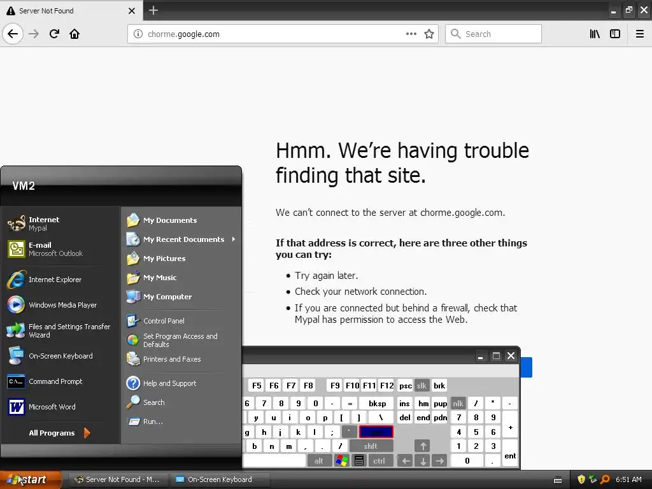Open the browser hamburger menu
The height and width of the screenshot is (489, 652).
coord(639,34)
